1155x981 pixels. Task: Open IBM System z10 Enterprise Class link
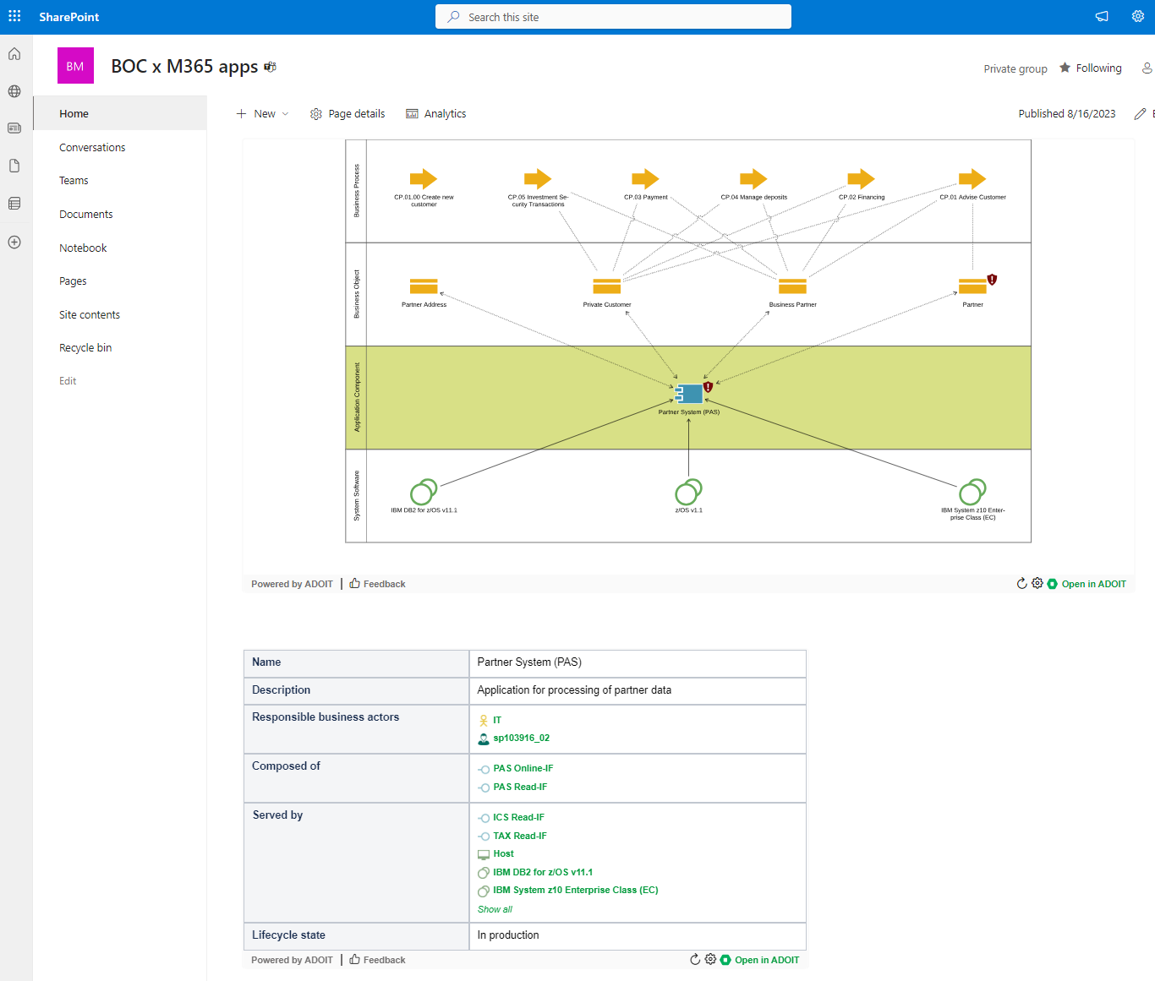pyautogui.click(x=575, y=890)
